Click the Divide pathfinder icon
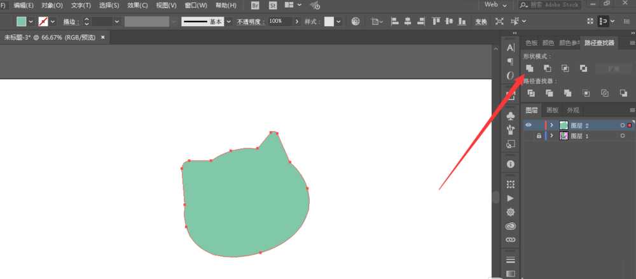This screenshot has height=279, width=636. tap(530, 93)
